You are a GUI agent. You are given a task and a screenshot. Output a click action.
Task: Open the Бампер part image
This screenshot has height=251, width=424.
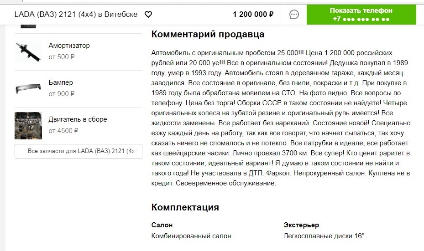28,88
